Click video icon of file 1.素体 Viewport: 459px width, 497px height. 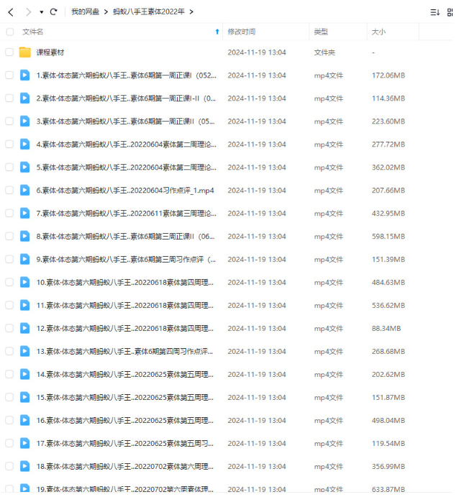click(x=24, y=75)
